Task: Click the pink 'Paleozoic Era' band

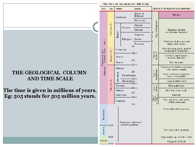Action: pos(111,84)
